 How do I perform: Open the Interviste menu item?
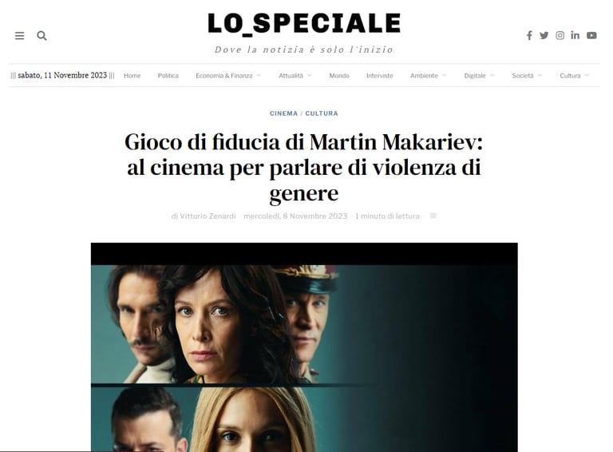click(380, 75)
